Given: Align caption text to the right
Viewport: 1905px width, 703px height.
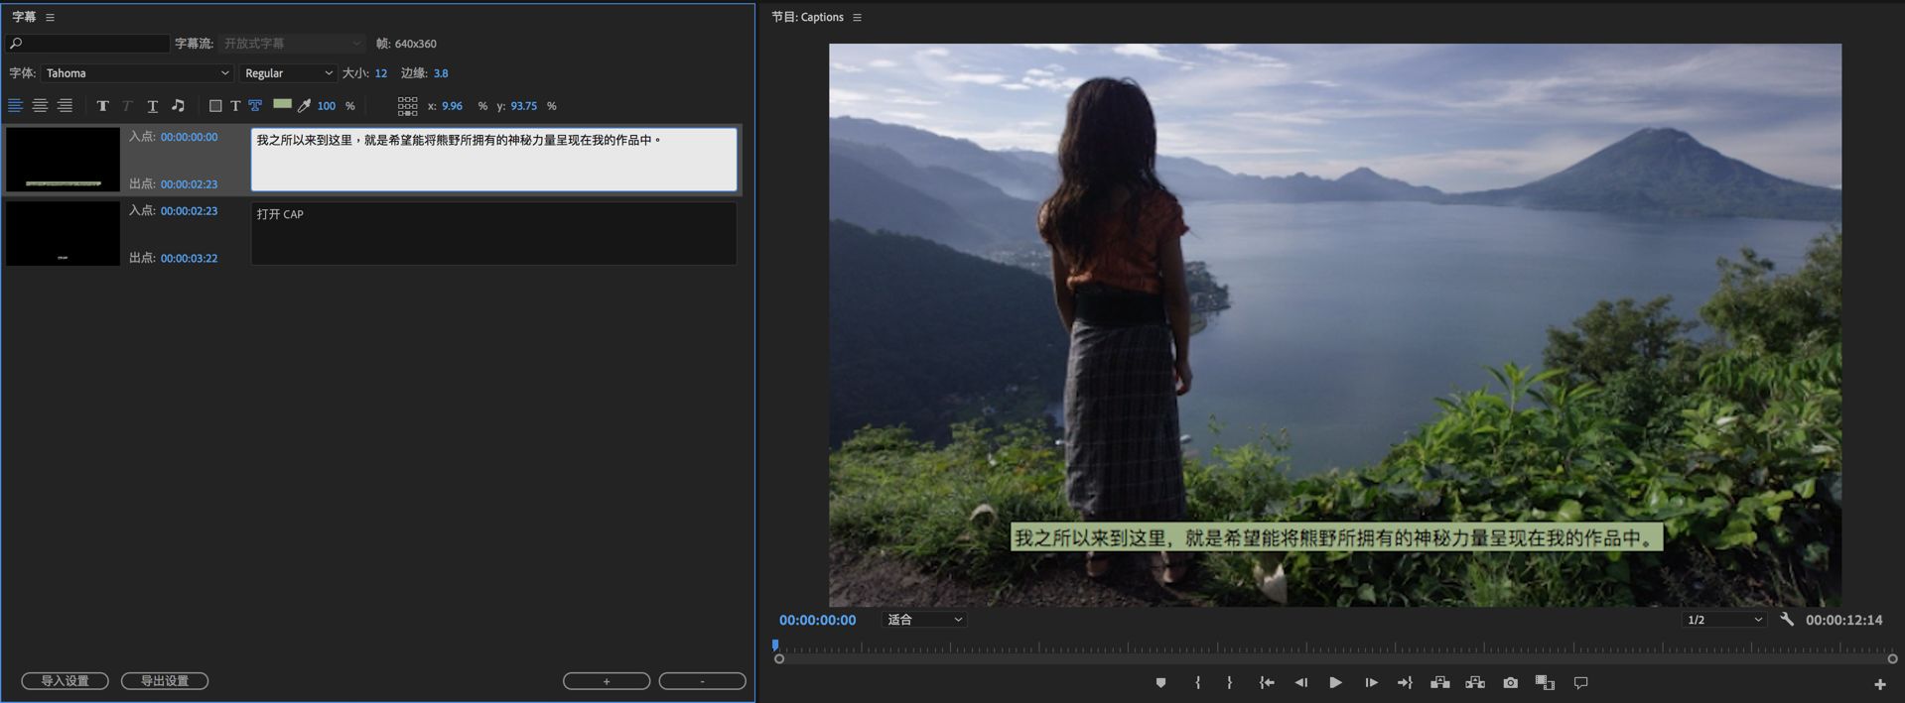Looking at the screenshot, I should point(66,105).
